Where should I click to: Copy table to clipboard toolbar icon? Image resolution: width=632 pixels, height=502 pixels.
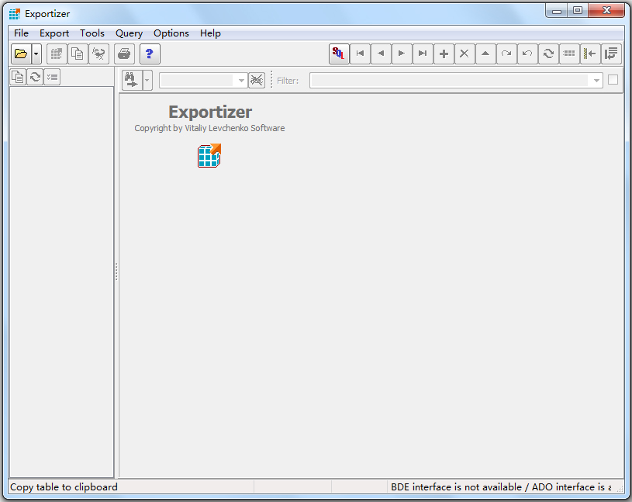tap(78, 54)
